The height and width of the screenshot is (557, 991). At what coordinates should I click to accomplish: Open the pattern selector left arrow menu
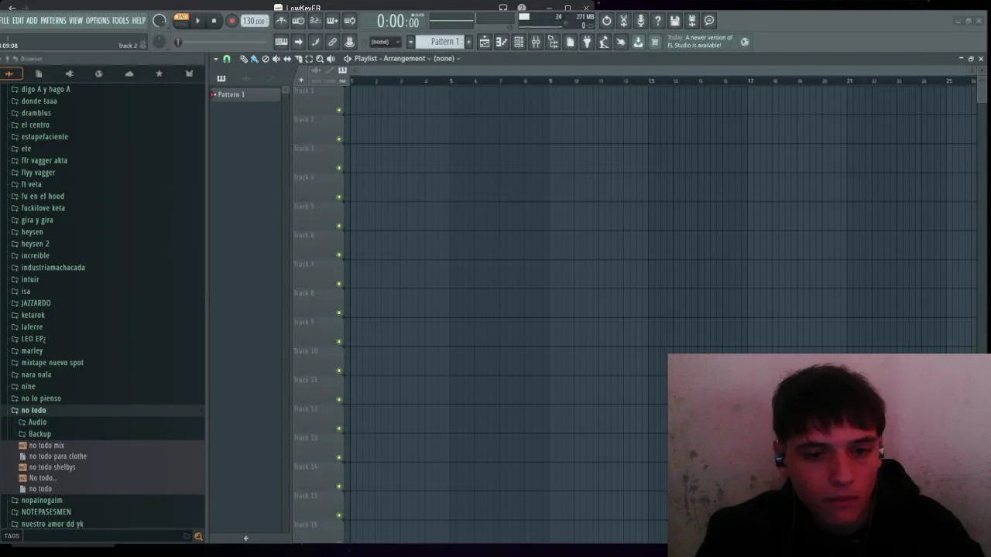[411, 42]
